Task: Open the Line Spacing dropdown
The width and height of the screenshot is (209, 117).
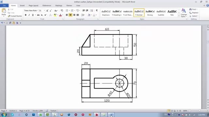Action: pyautogui.click(x=85, y=15)
